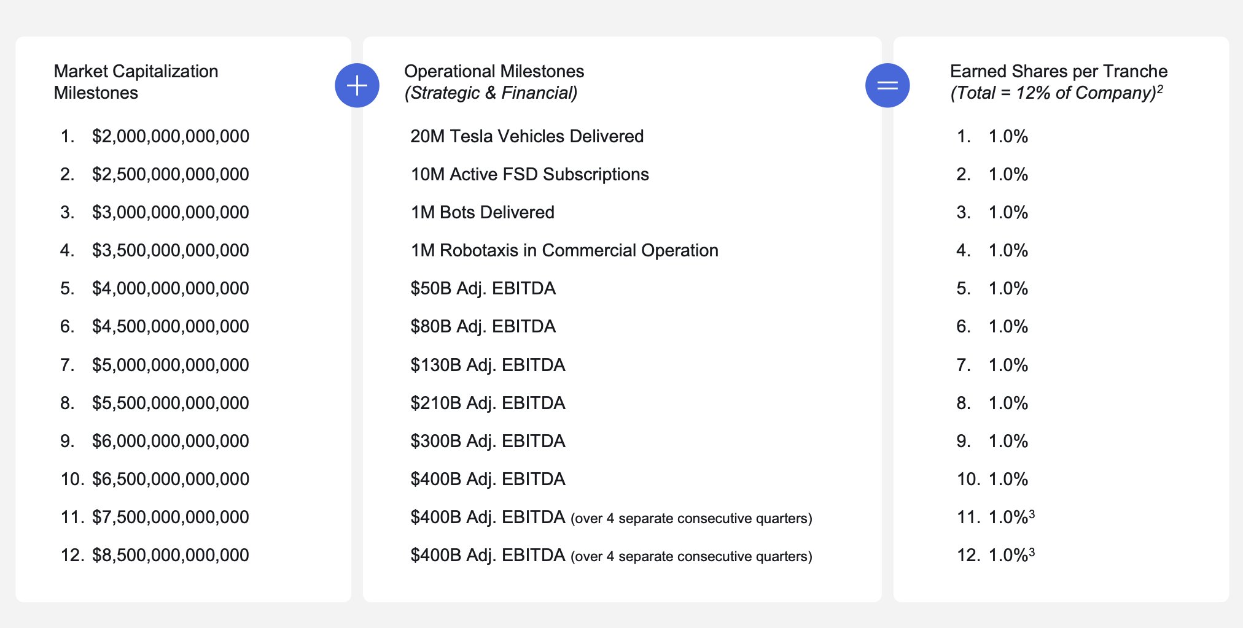
Task: Click the blue equals circle icon
Action: pyautogui.click(x=887, y=85)
